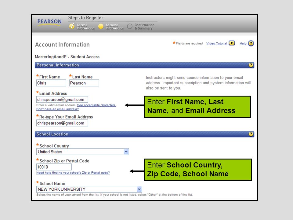Viewport: 293px width, 220px height.
Task: Select the Account Information step label
Action: click(x=114, y=27)
